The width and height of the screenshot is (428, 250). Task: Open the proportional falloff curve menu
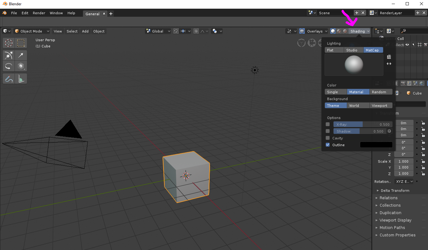[x=204, y=31]
